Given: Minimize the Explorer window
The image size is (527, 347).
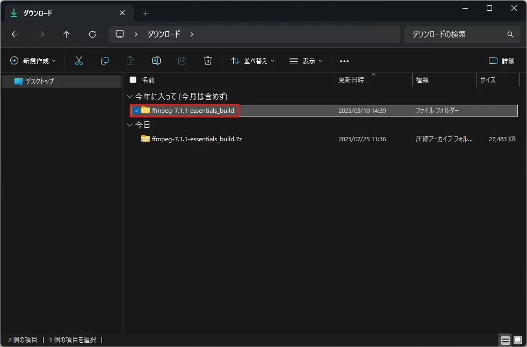Looking at the screenshot, I should [465, 8].
